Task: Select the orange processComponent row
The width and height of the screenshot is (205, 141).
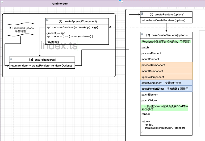Action: pos(166,65)
